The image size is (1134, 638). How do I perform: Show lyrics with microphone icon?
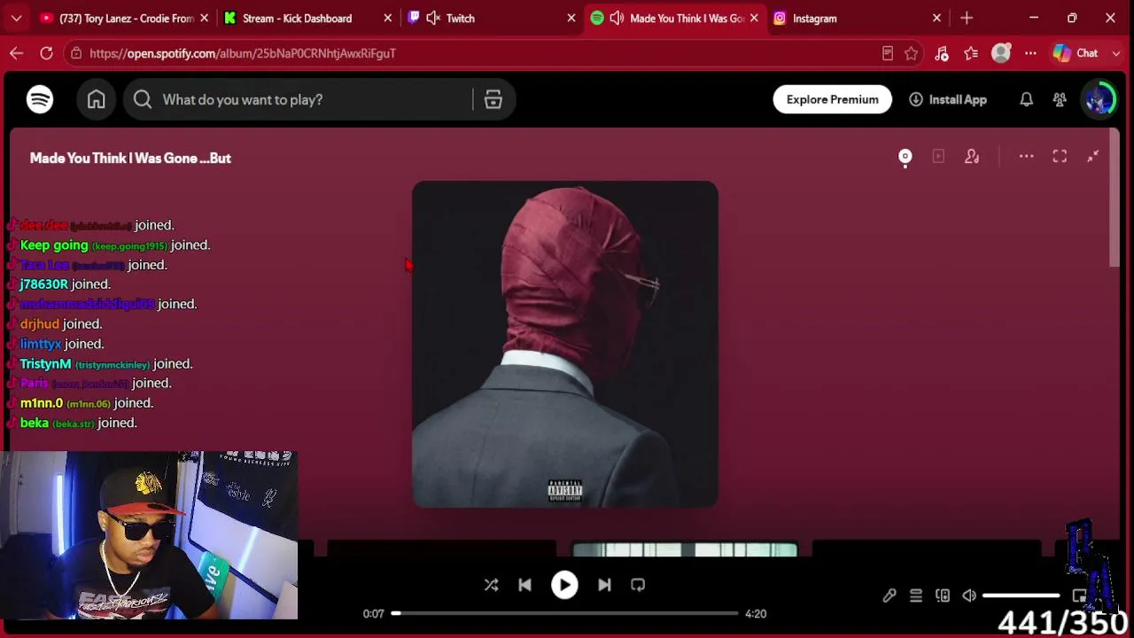click(x=889, y=595)
